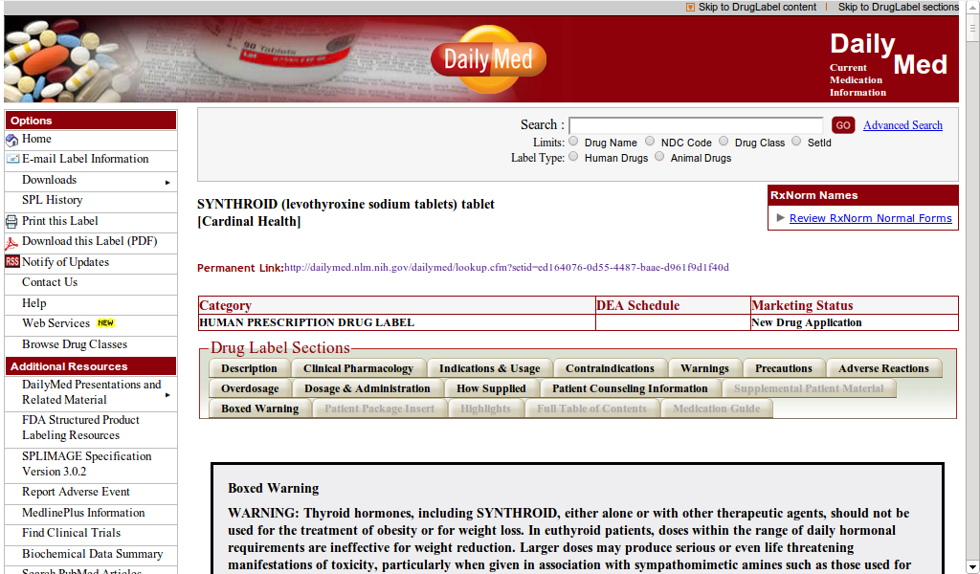
Task: Open the Overdosage tab
Action: tap(250, 388)
